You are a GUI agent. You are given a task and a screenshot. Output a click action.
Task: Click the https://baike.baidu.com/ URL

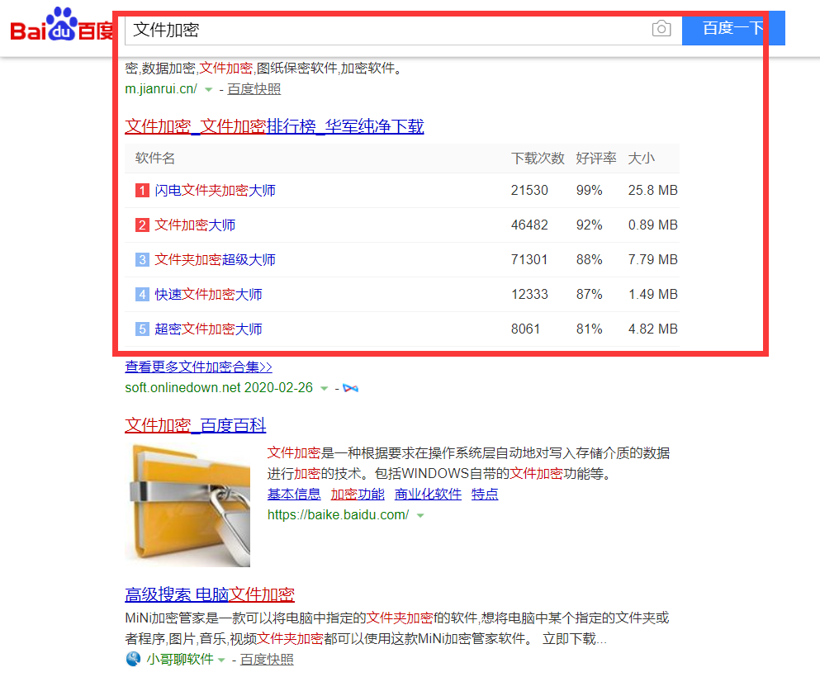coord(339,515)
